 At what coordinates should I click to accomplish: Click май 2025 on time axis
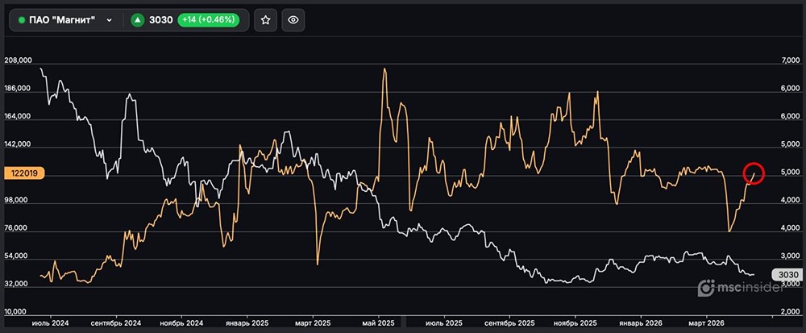pos(378,323)
